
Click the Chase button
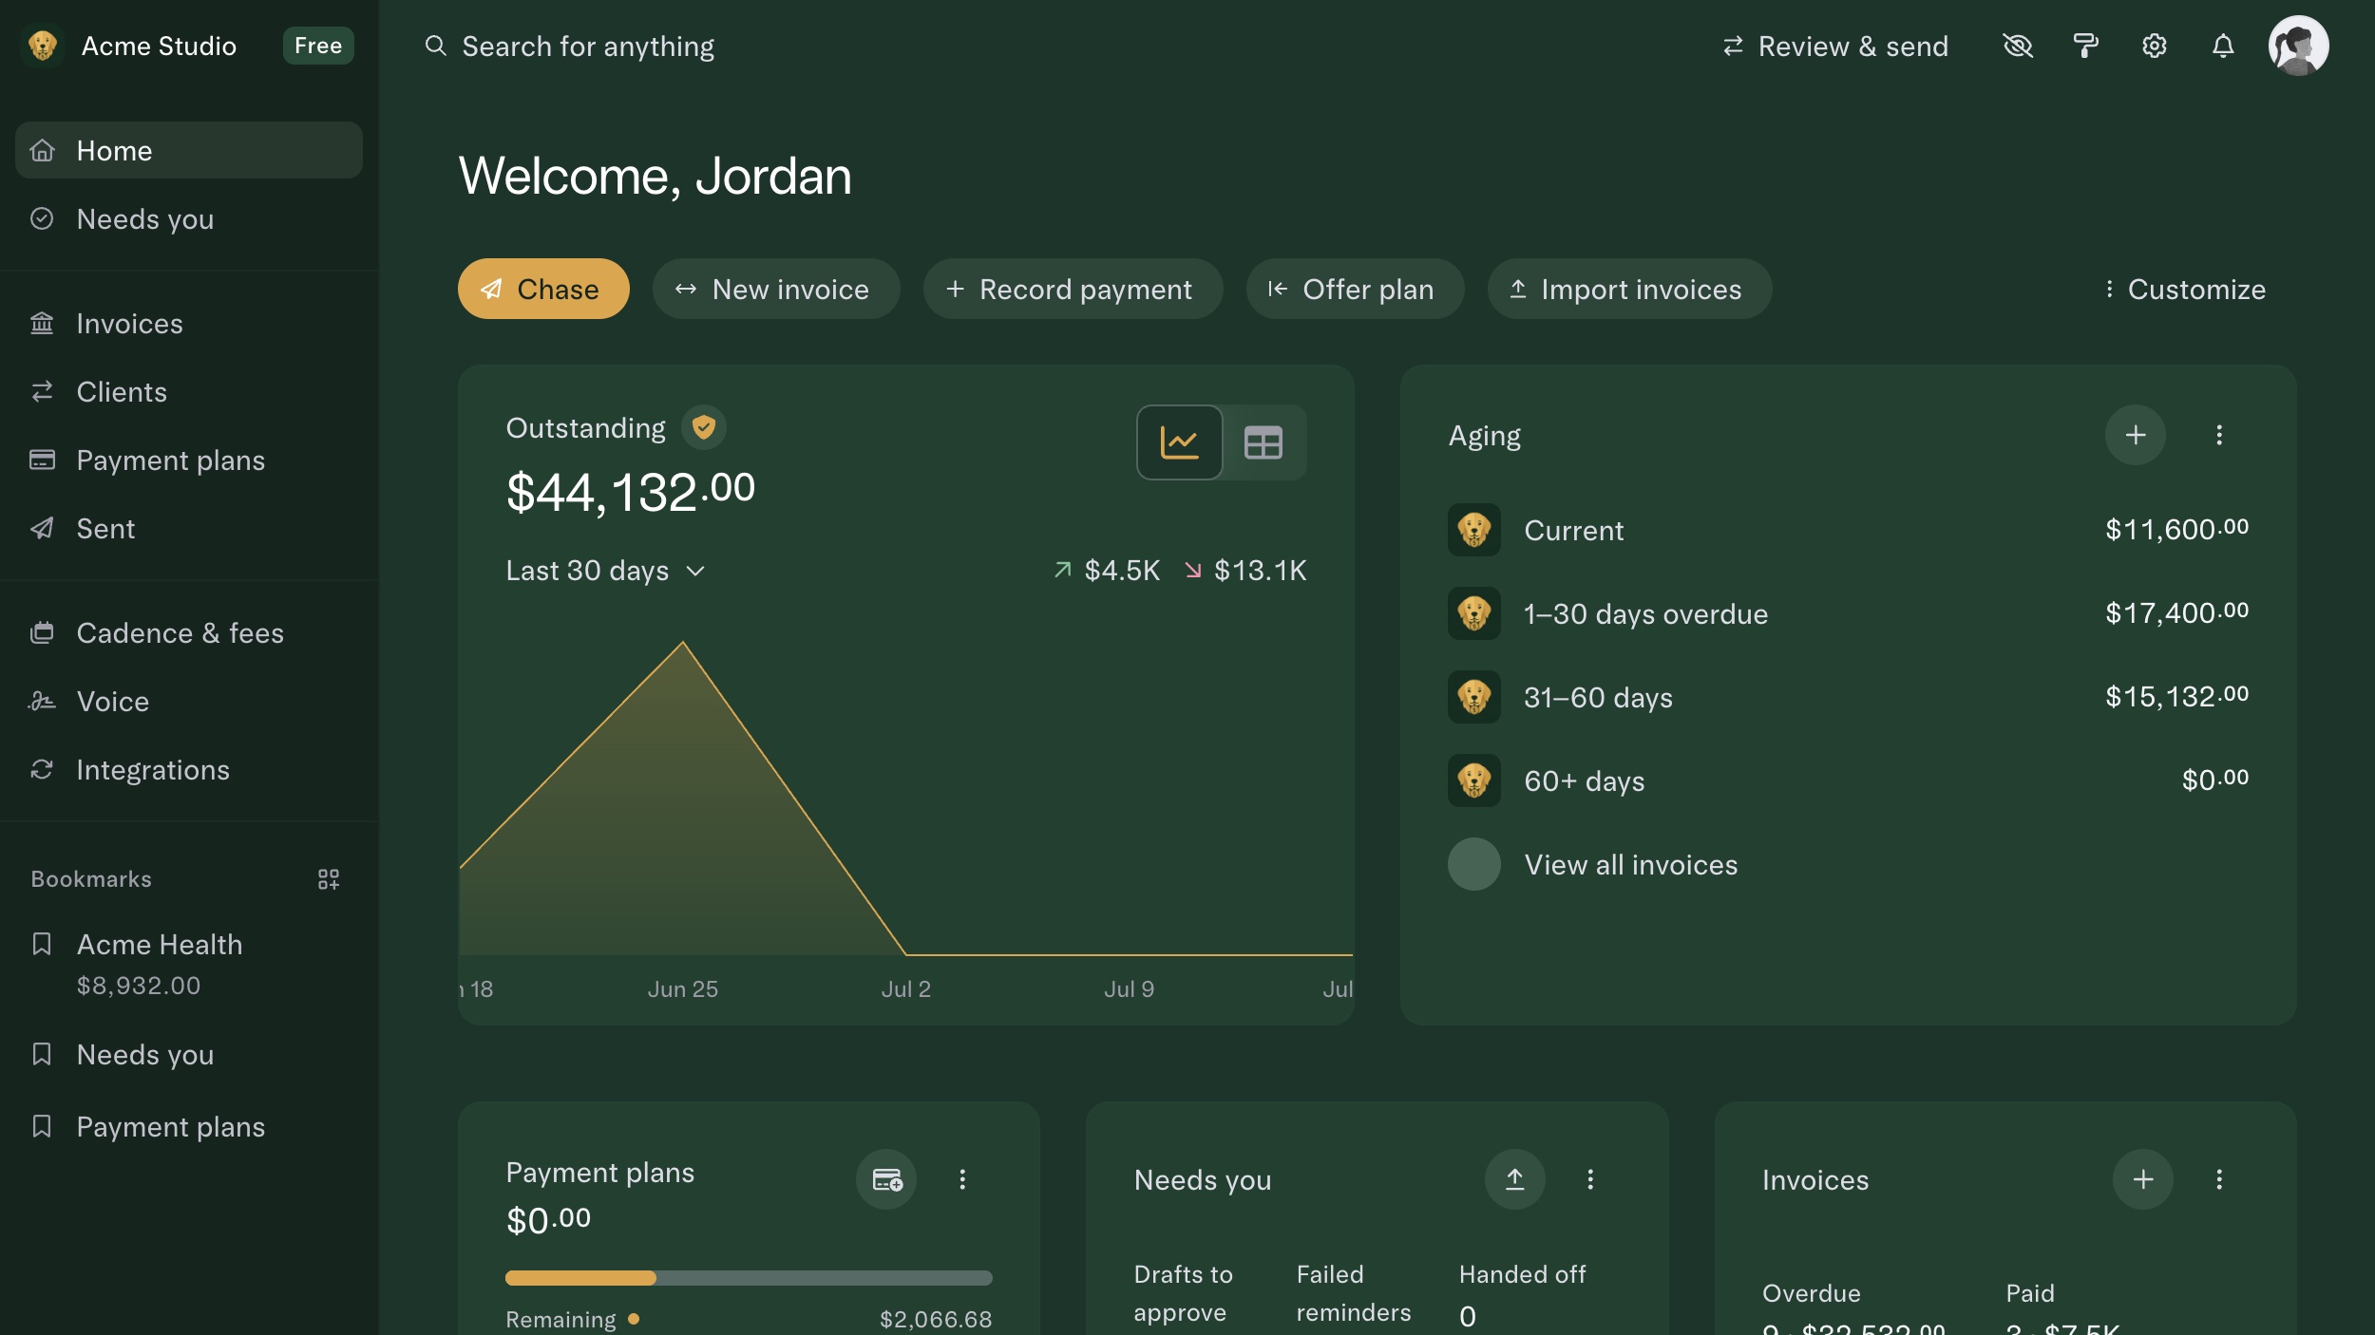click(543, 289)
